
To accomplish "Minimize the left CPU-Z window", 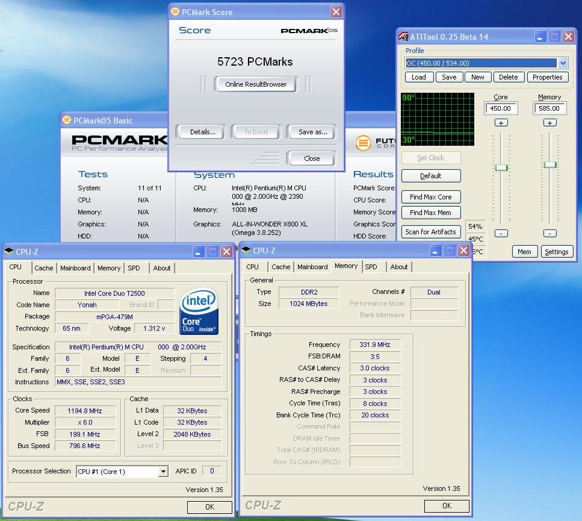I will point(198,252).
